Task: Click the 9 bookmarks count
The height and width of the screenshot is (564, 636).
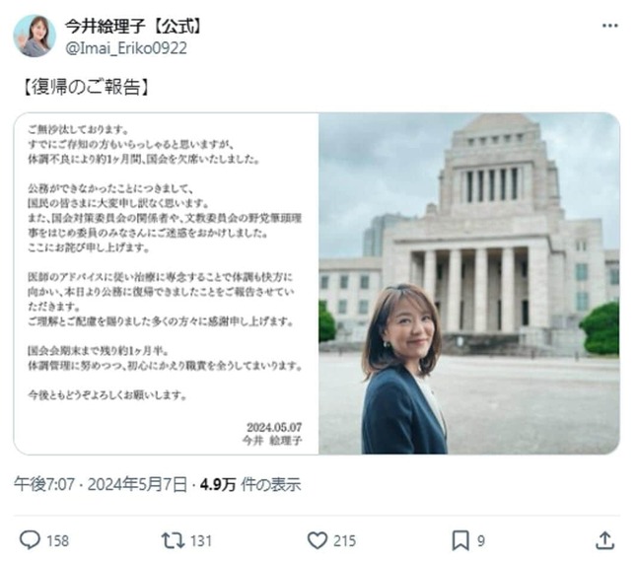Action: click(481, 541)
